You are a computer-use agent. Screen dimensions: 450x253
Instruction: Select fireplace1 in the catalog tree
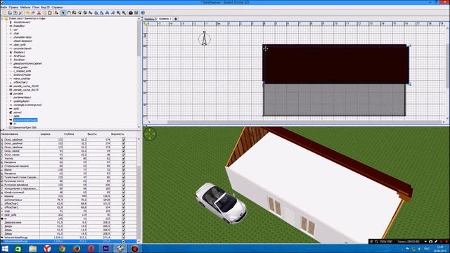tap(19, 52)
